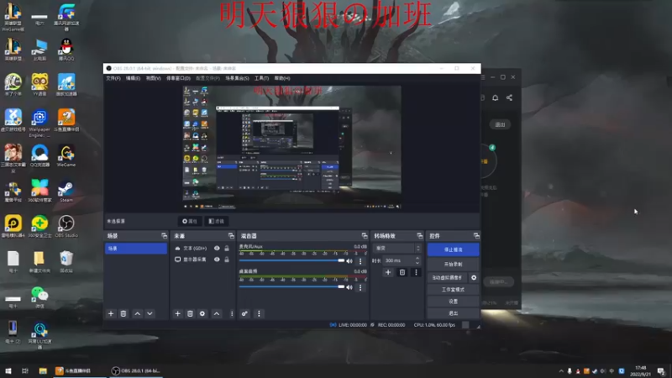Viewport: 672px width, 378px height.
Task: Click the 停止推流 stop streaming button
Action: (x=453, y=249)
